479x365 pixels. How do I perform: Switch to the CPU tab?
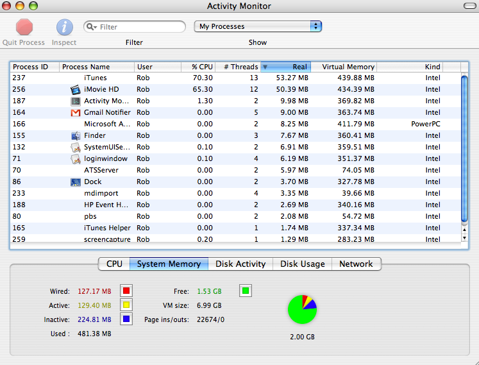pyautogui.click(x=114, y=264)
